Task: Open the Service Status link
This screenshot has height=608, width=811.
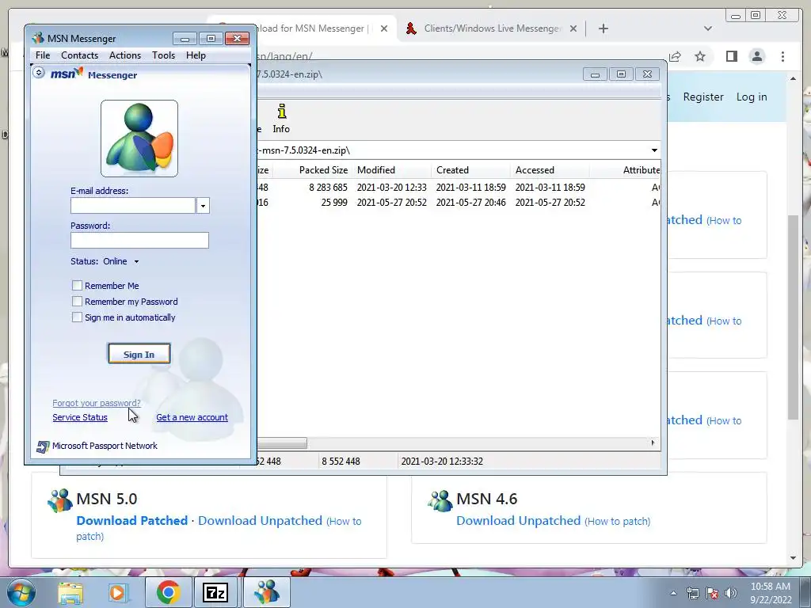Action: tap(80, 417)
